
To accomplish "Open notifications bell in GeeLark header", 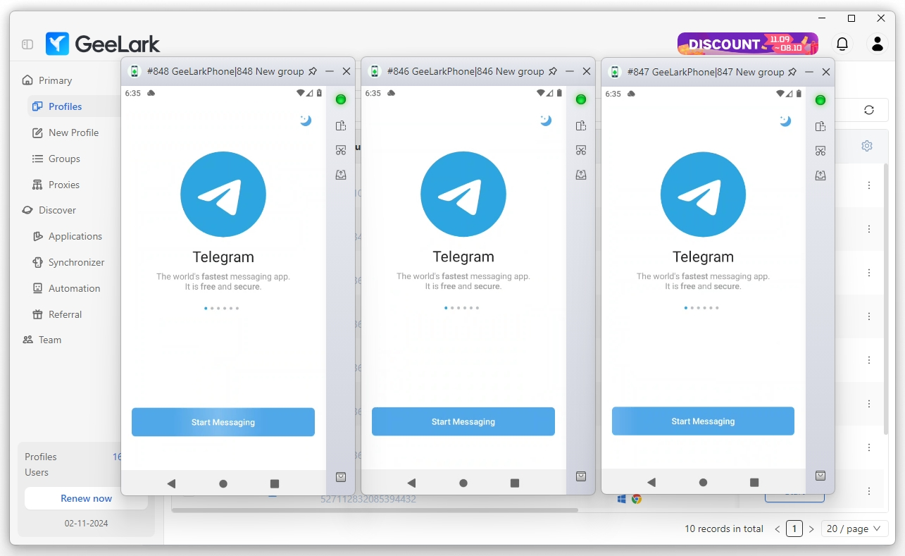I will [x=842, y=44].
